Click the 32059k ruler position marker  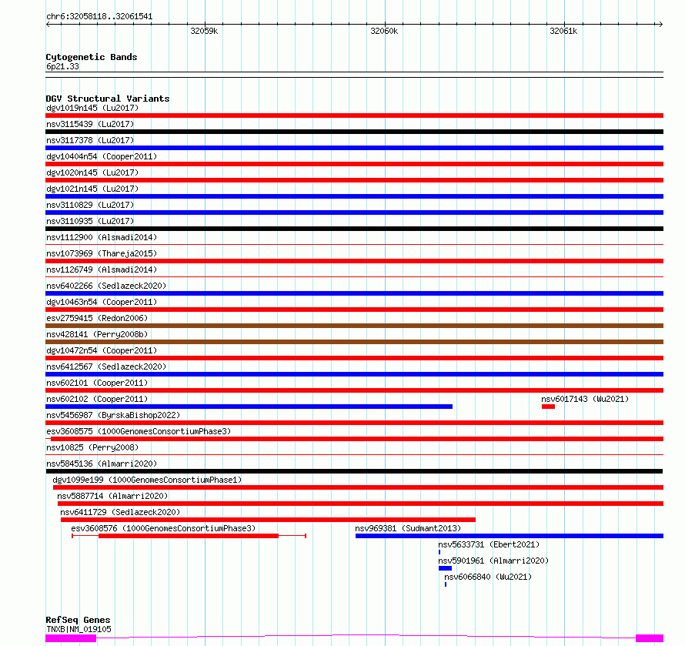click(204, 32)
